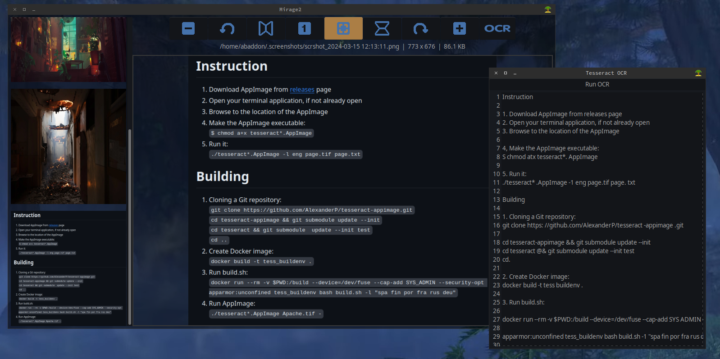Click OCR line 'apparmor:unconfined tess_buildenv bash build.sh'
Screen dimensions: 720x359
[602, 336]
